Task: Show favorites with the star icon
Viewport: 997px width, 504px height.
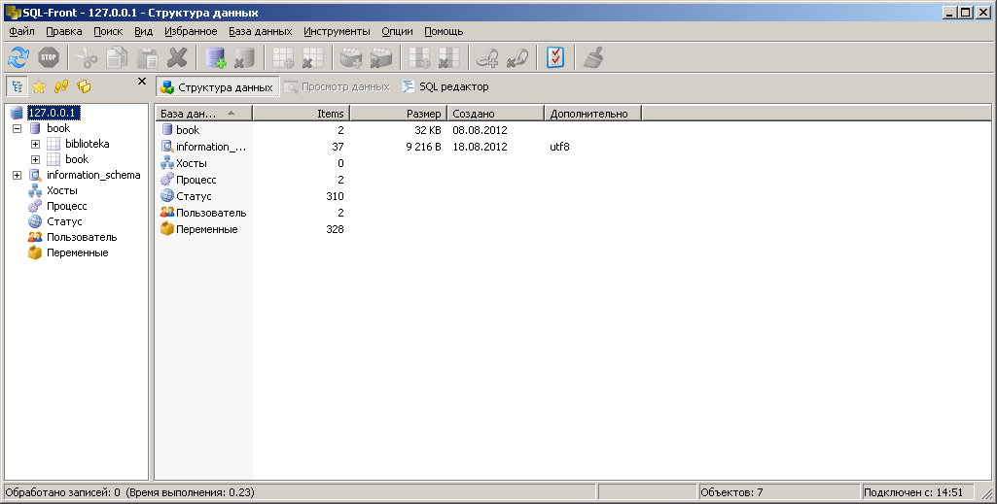Action: point(39,86)
